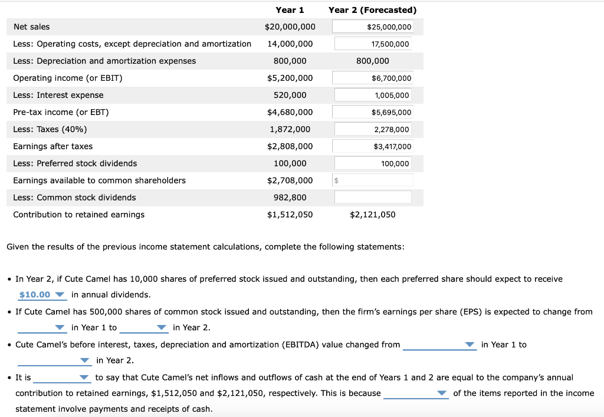Click the Operating income (EBIT) Year 2 field
Screen dimensions: 604x417
pos(373,77)
